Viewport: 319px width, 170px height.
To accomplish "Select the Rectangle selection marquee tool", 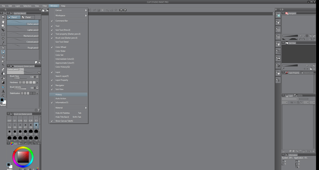I will tap(3, 35).
